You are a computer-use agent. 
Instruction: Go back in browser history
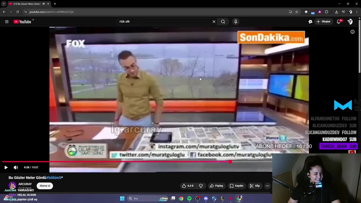click(x=4, y=12)
